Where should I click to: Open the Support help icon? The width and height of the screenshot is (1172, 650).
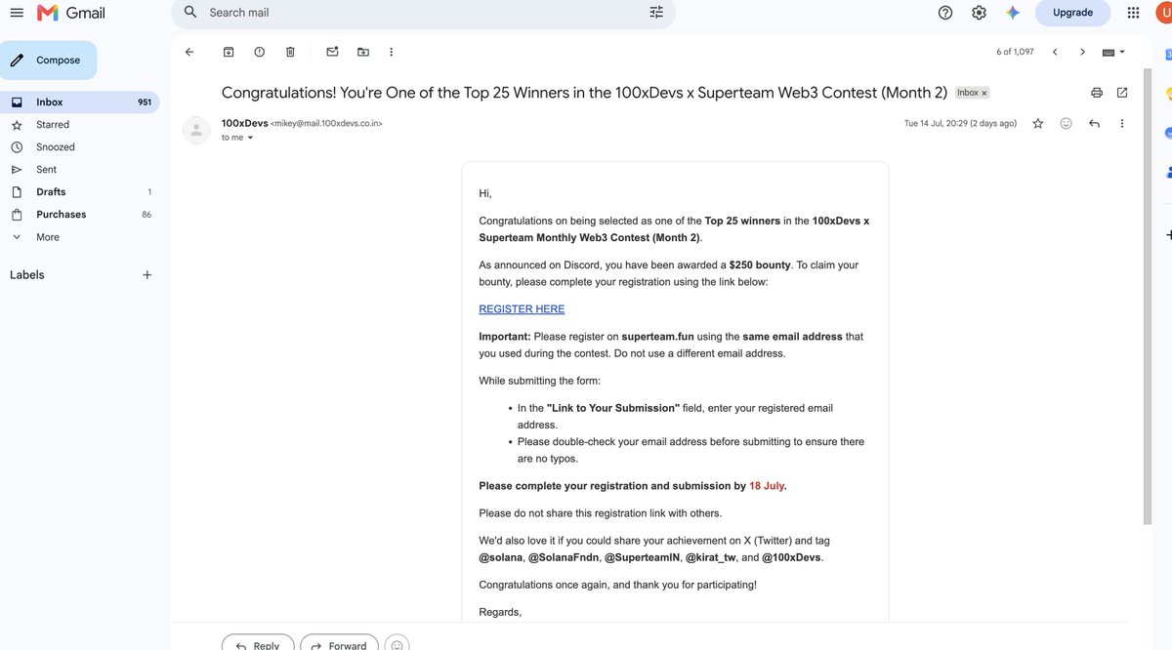pyautogui.click(x=945, y=13)
